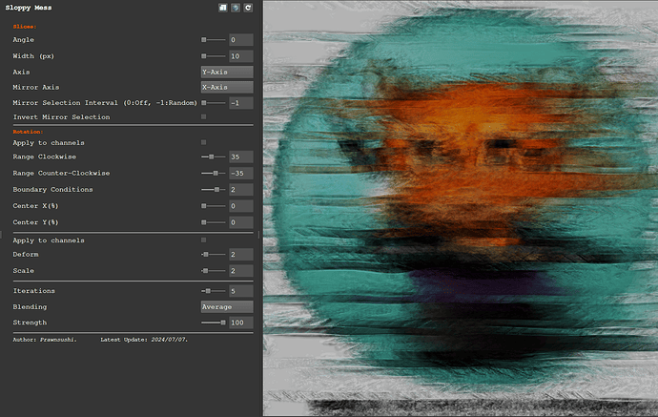Click the reset parameters circular arrow icon
This screenshot has width=658, height=417.
pyautogui.click(x=248, y=7)
